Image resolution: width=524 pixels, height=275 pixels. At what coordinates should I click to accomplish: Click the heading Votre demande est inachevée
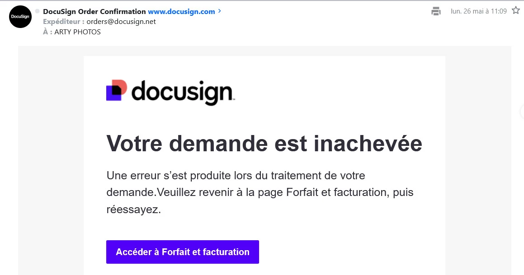(x=264, y=144)
